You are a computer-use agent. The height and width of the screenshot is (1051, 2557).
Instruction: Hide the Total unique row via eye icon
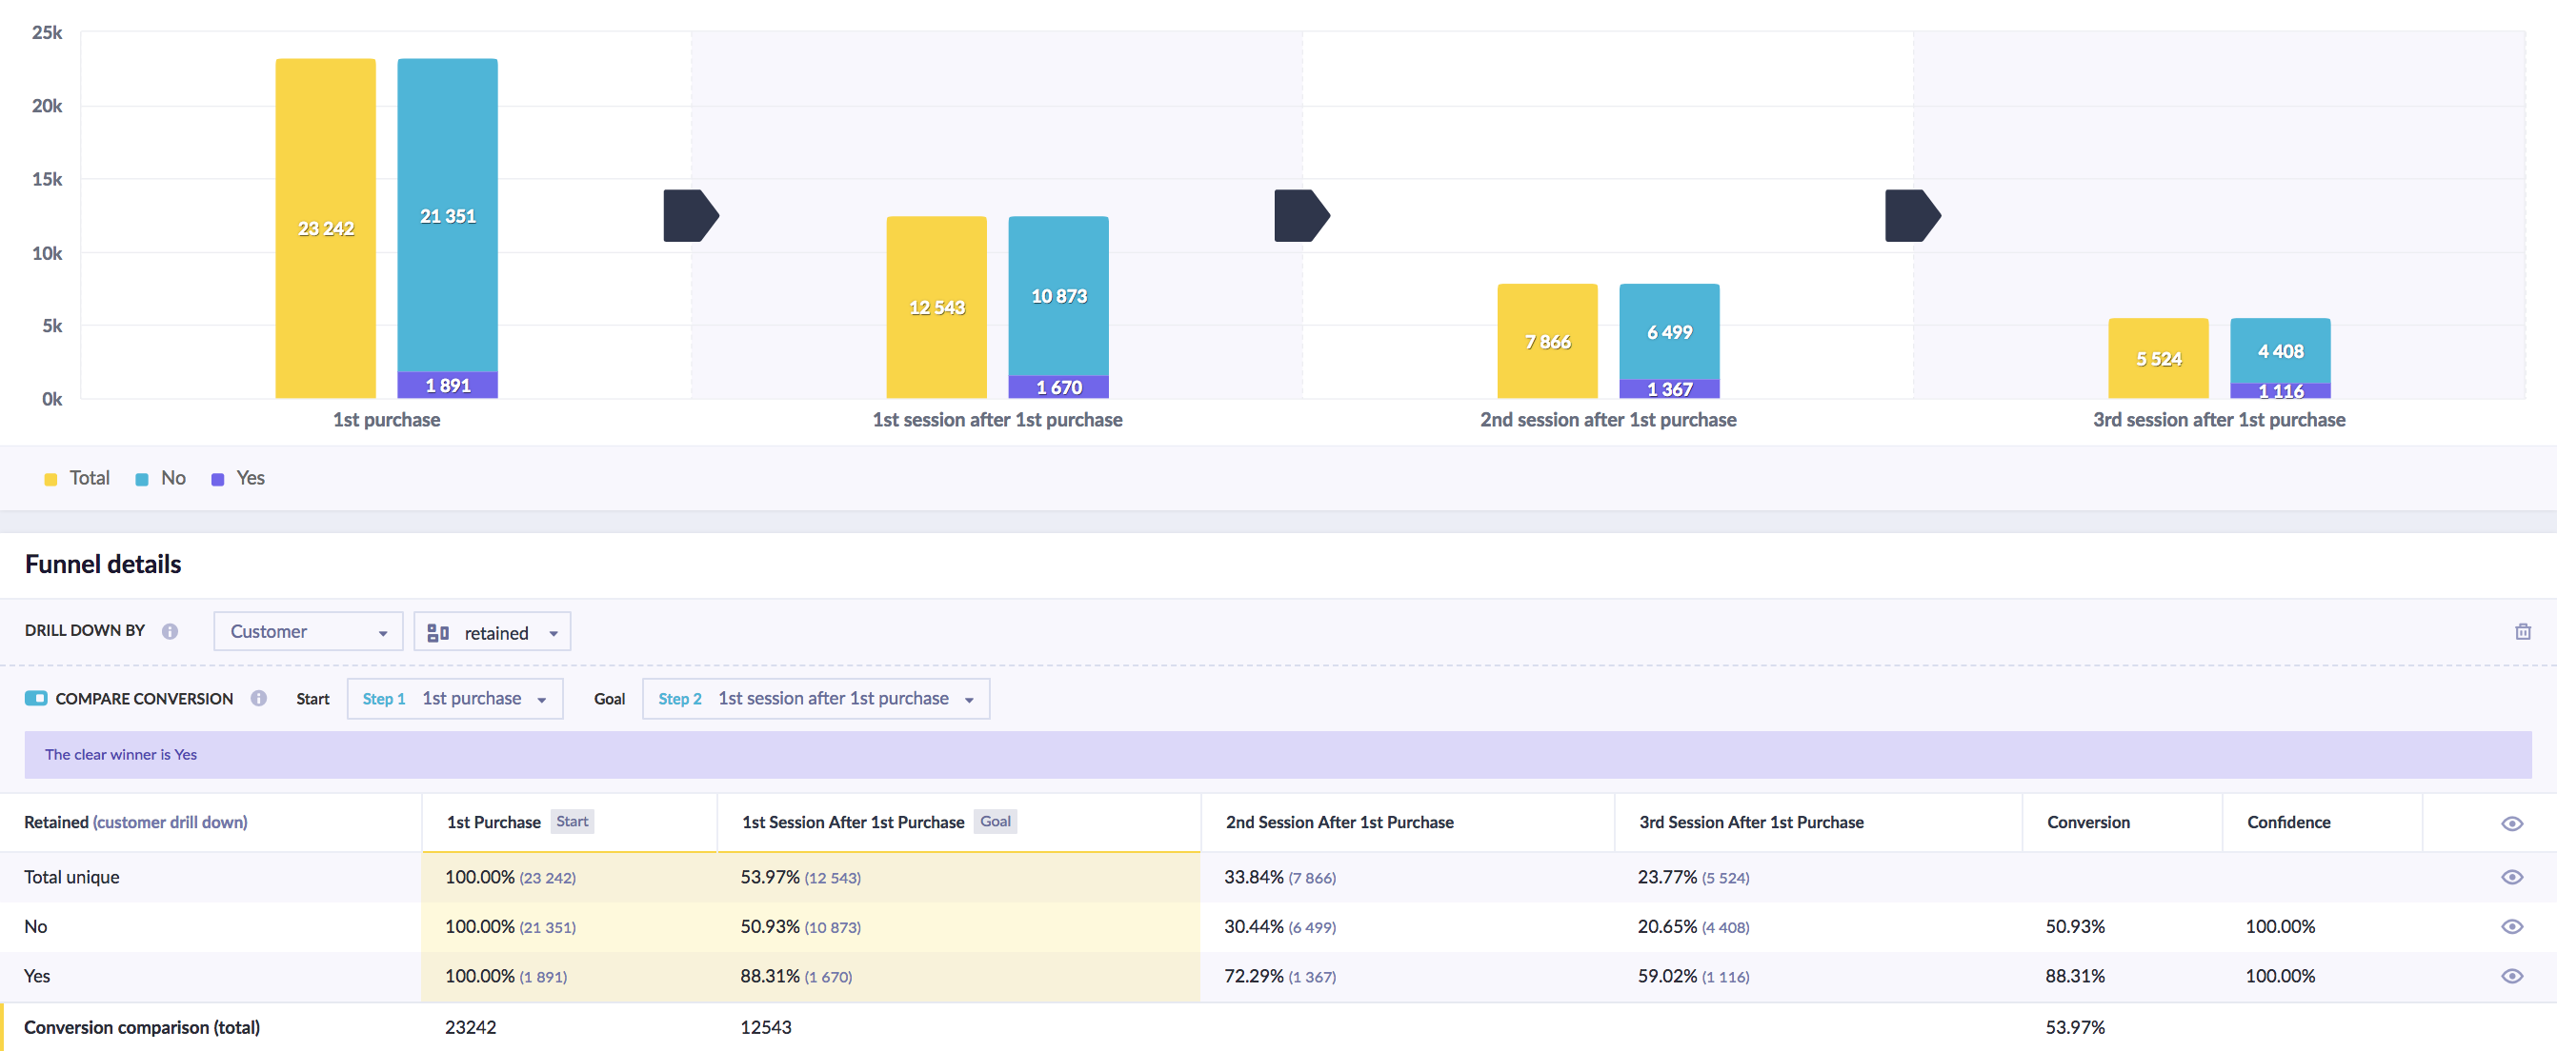tap(2511, 877)
